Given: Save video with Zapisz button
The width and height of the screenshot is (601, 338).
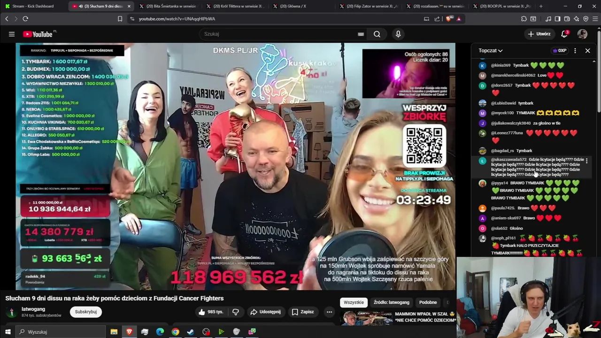Looking at the screenshot, I should click(302, 312).
